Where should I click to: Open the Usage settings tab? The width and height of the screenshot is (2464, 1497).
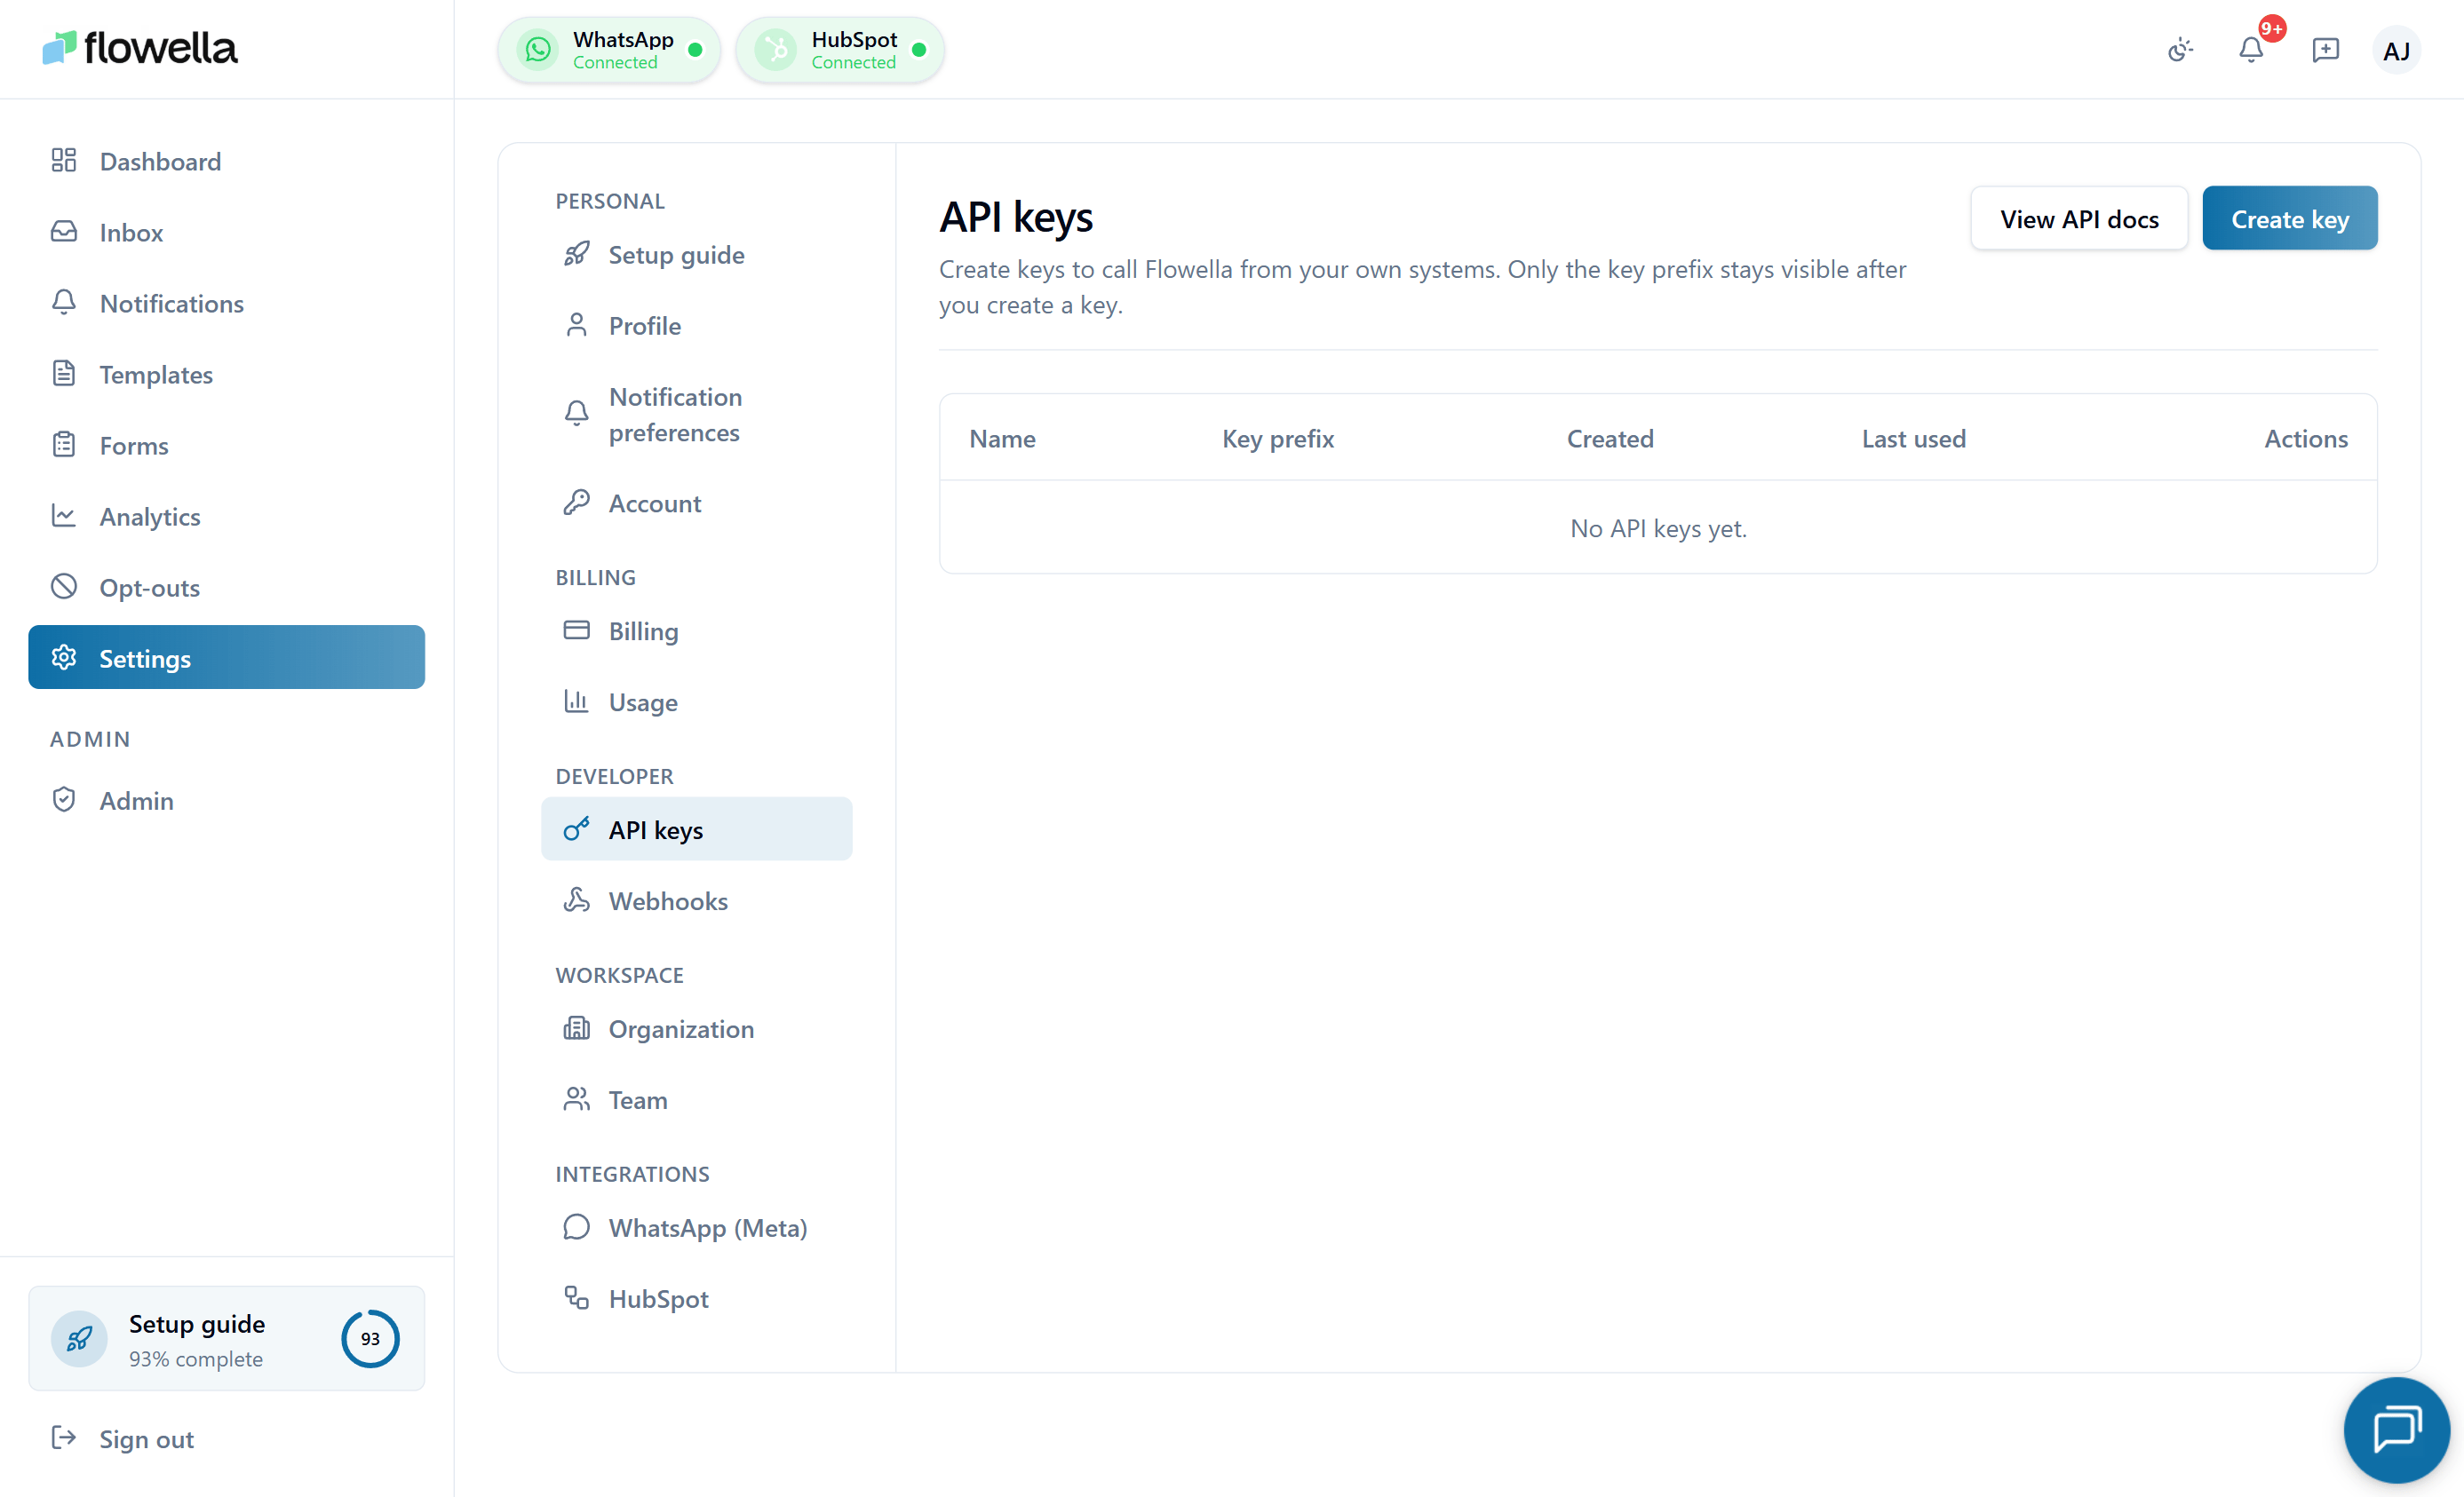(697, 701)
